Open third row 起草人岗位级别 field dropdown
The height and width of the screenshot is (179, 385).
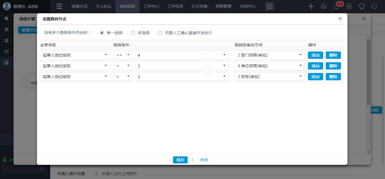(75, 77)
